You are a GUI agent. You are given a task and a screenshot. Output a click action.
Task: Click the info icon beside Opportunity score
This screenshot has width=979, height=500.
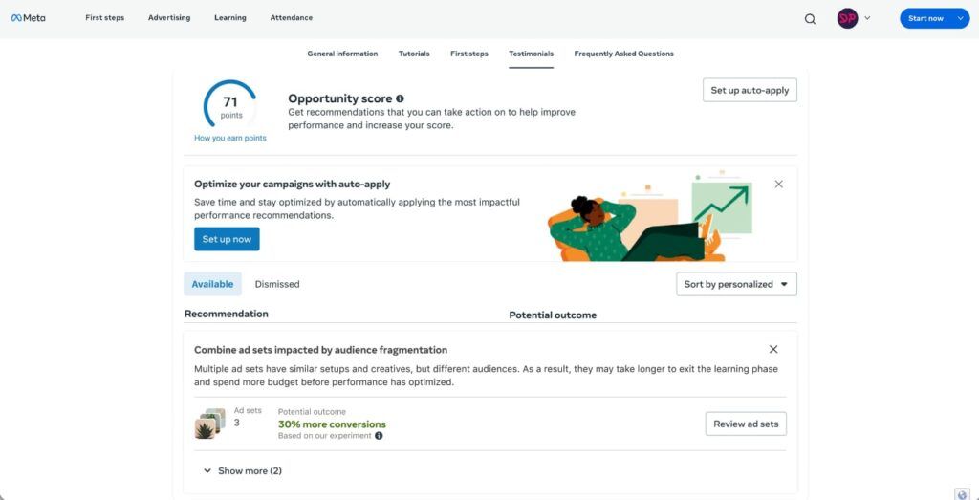coord(400,98)
